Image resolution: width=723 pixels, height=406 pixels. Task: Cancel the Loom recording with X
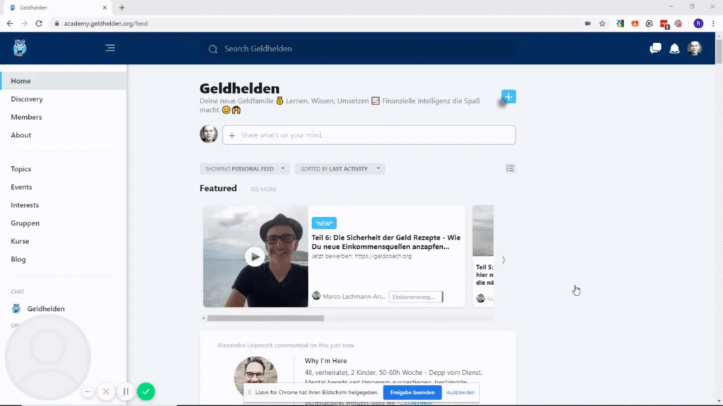[106, 392]
